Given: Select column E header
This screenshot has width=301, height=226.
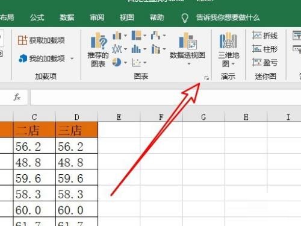Looking at the screenshot, I should pos(119,117).
